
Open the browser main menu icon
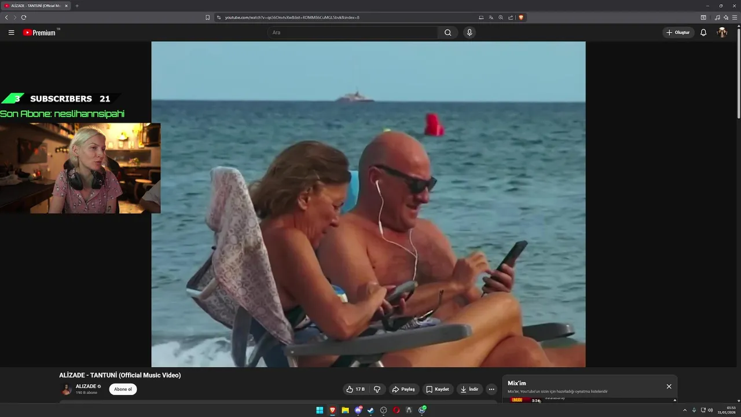735,17
